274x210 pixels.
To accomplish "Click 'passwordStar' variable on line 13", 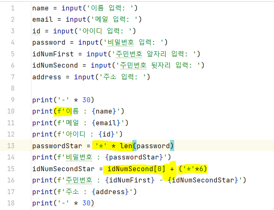I will (57, 146).
